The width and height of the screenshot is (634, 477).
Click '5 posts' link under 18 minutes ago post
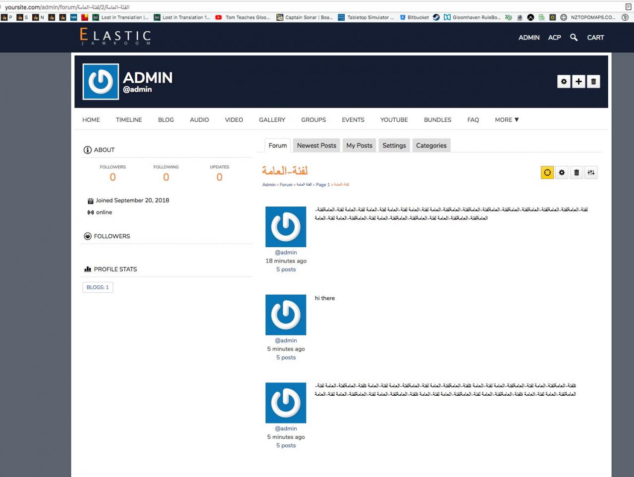tap(286, 269)
